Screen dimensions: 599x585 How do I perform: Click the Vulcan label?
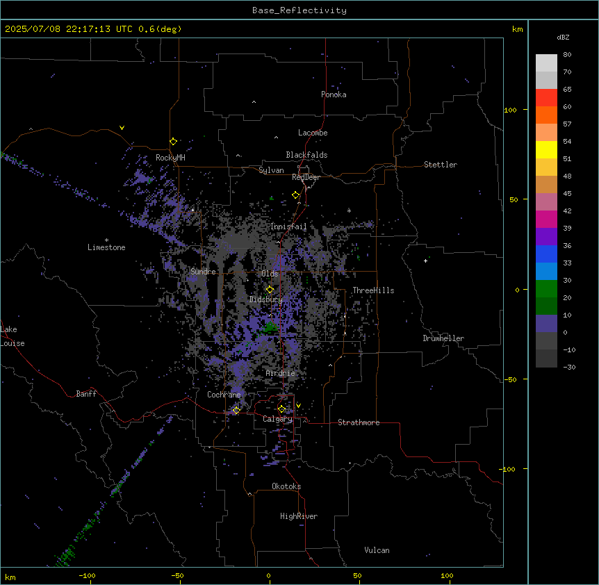(x=377, y=550)
